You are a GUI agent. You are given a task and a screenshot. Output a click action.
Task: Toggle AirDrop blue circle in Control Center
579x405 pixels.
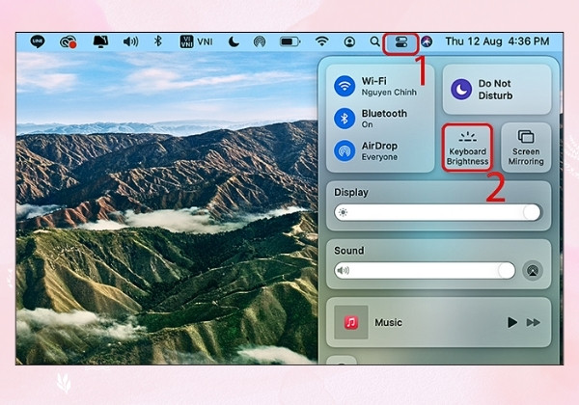point(345,150)
